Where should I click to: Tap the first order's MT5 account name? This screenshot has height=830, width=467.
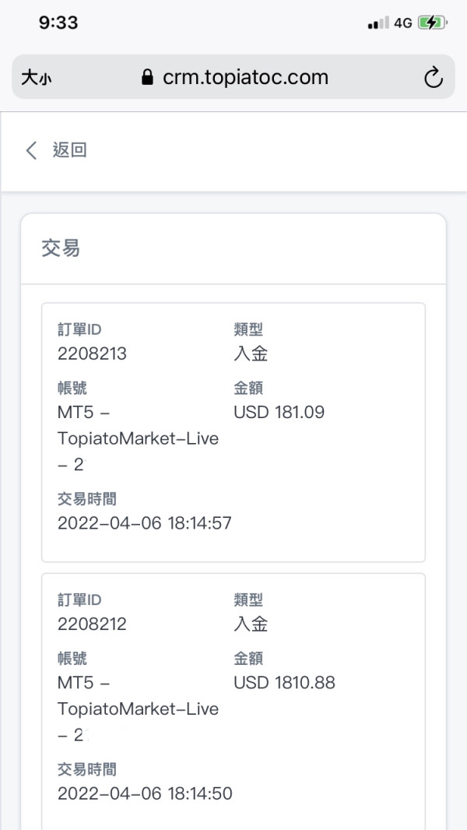point(138,438)
